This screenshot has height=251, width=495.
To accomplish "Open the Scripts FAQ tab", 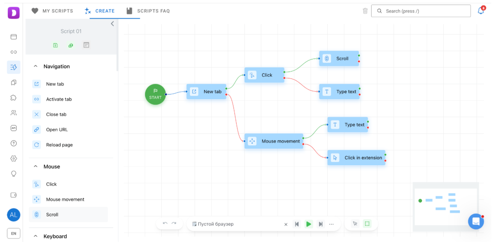I will pos(148,11).
